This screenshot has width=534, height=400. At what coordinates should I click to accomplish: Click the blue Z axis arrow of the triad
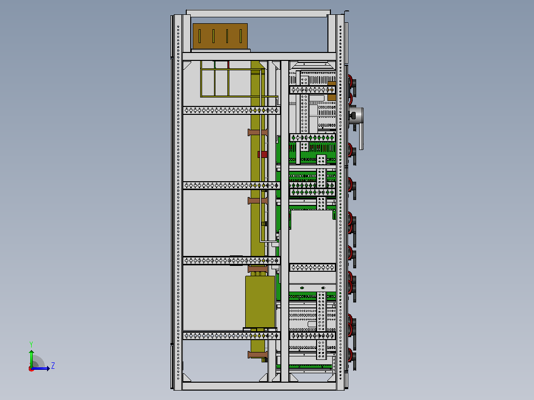42,368
